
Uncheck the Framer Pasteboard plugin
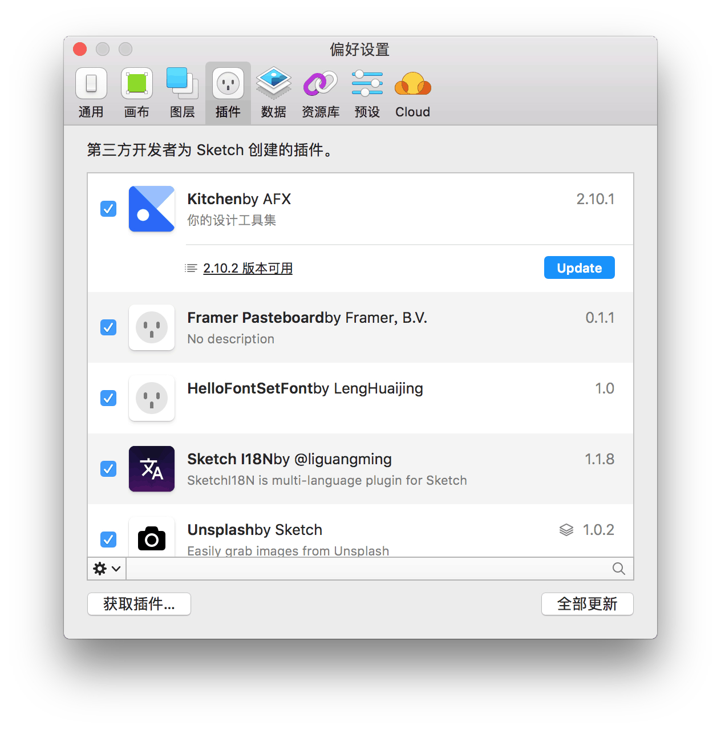tap(108, 327)
